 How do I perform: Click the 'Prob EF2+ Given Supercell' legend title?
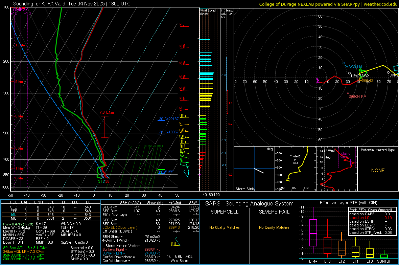tap(371, 210)
